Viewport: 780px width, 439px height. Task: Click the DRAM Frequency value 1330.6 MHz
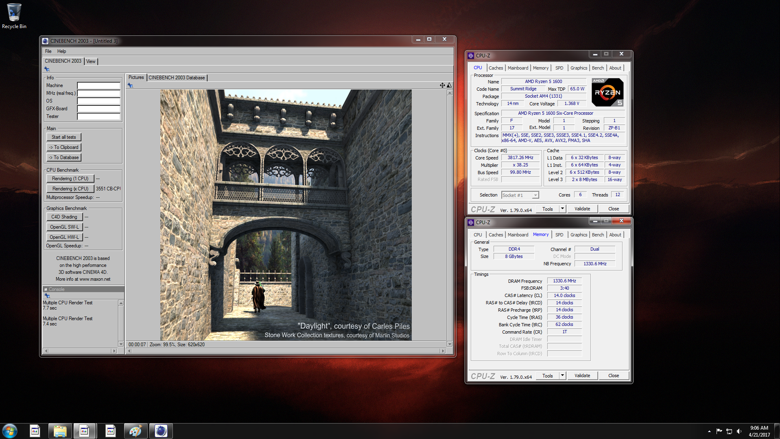pyautogui.click(x=564, y=281)
